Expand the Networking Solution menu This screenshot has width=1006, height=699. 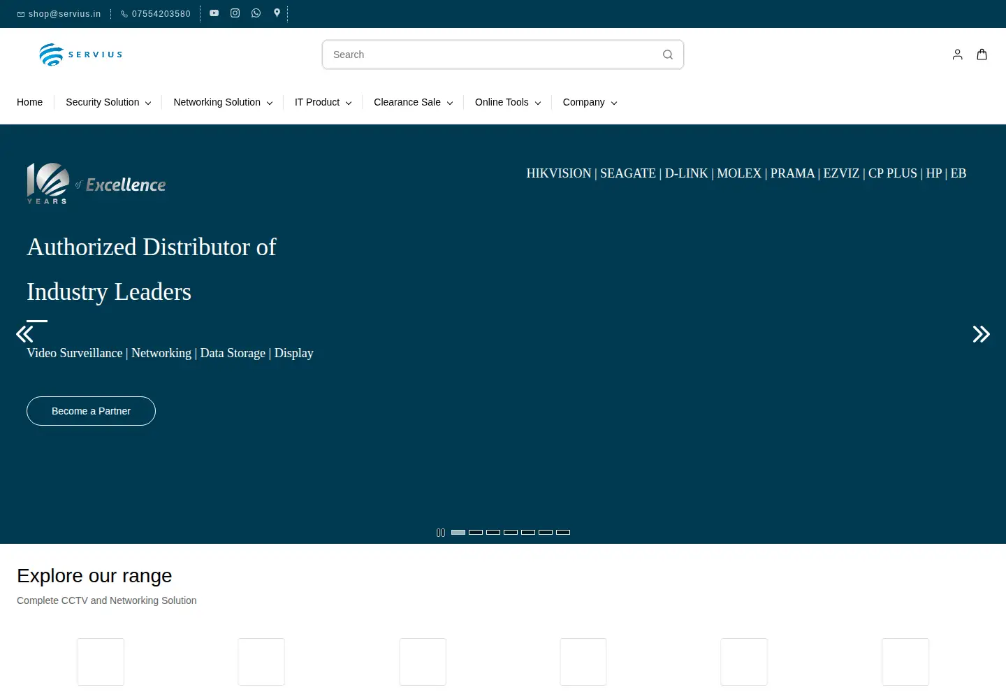click(x=223, y=102)
